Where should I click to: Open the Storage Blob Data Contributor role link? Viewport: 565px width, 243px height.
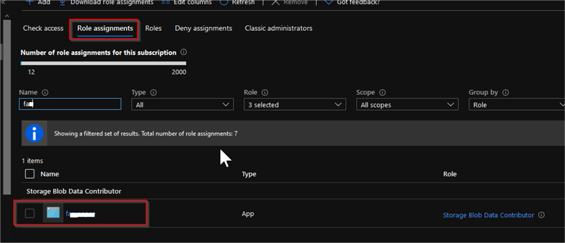pos(488,215)
